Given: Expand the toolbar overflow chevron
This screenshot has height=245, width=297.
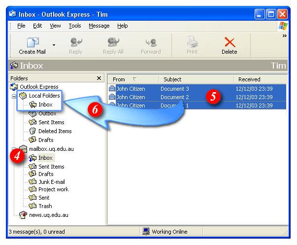Looking at the screenshot, I should pos(284,35).
